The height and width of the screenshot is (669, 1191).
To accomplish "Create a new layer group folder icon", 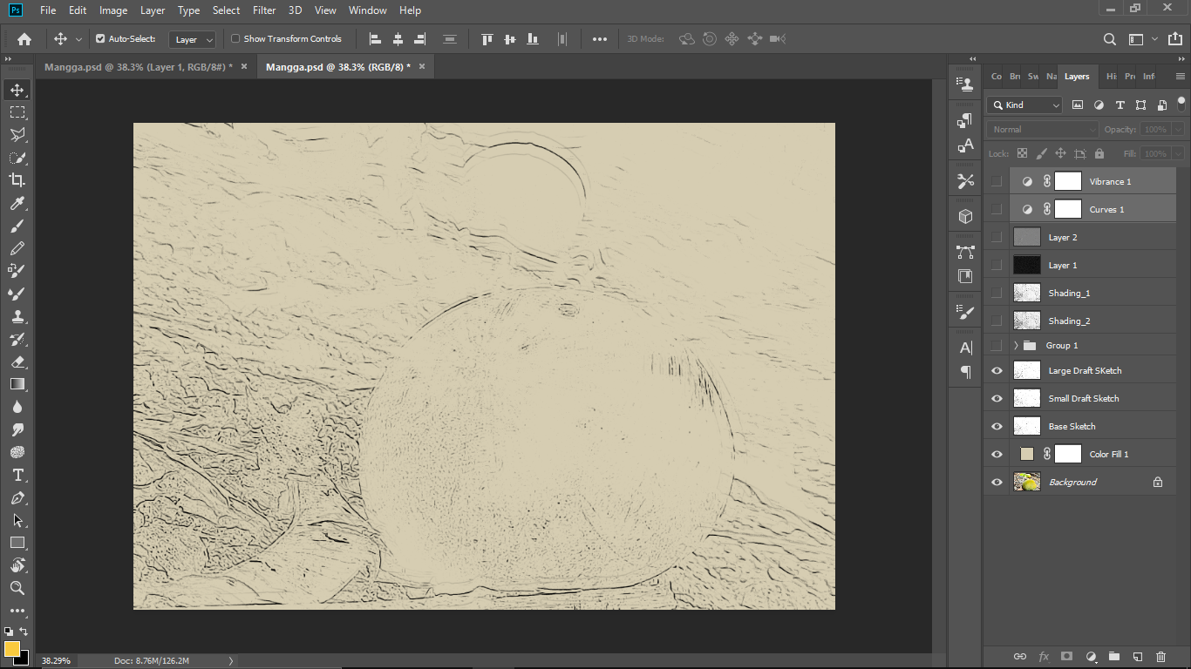I will [x=1113, y=656].
